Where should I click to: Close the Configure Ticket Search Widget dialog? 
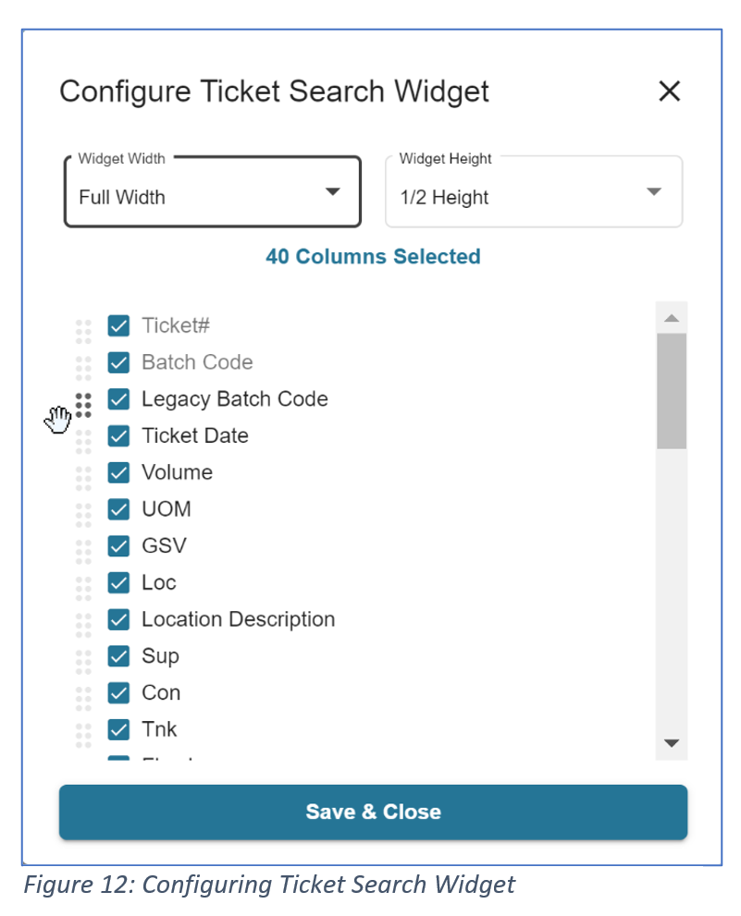(669, 91)
